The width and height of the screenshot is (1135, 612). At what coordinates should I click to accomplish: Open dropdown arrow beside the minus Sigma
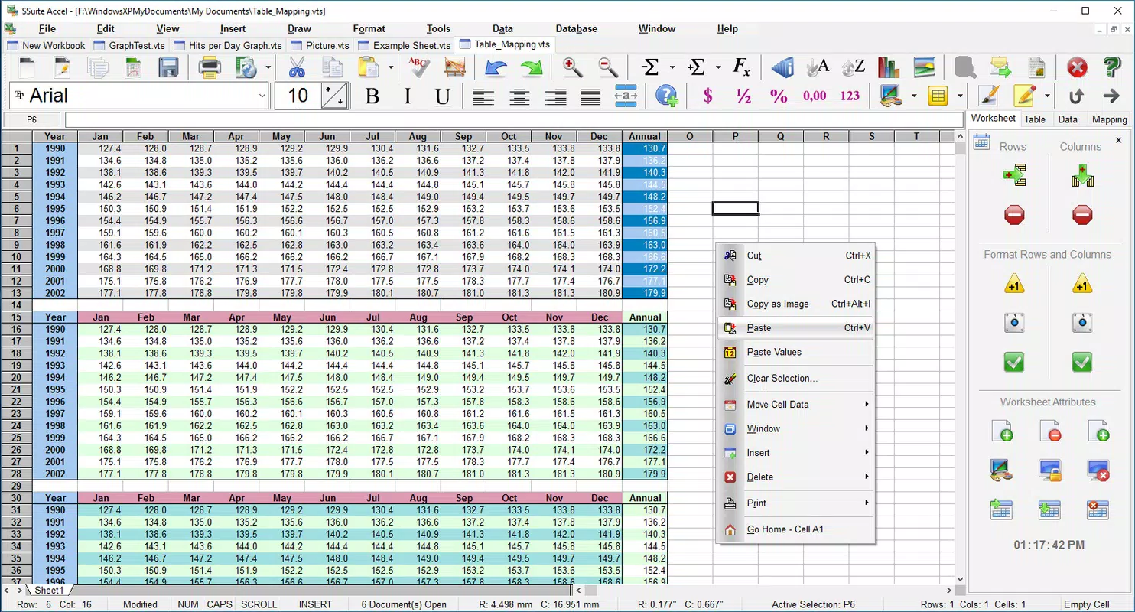[x=672, y=68]
